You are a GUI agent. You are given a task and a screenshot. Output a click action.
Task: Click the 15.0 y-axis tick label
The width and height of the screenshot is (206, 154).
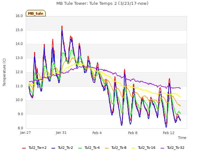pos(19,30)
